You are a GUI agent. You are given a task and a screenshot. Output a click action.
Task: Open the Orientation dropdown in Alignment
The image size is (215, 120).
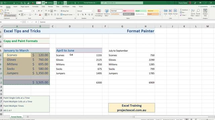point(55,11)
